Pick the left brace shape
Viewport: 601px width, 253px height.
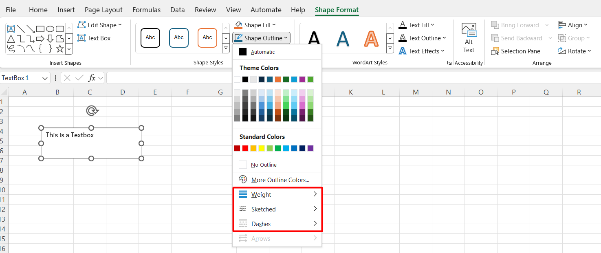pos(40,48)
